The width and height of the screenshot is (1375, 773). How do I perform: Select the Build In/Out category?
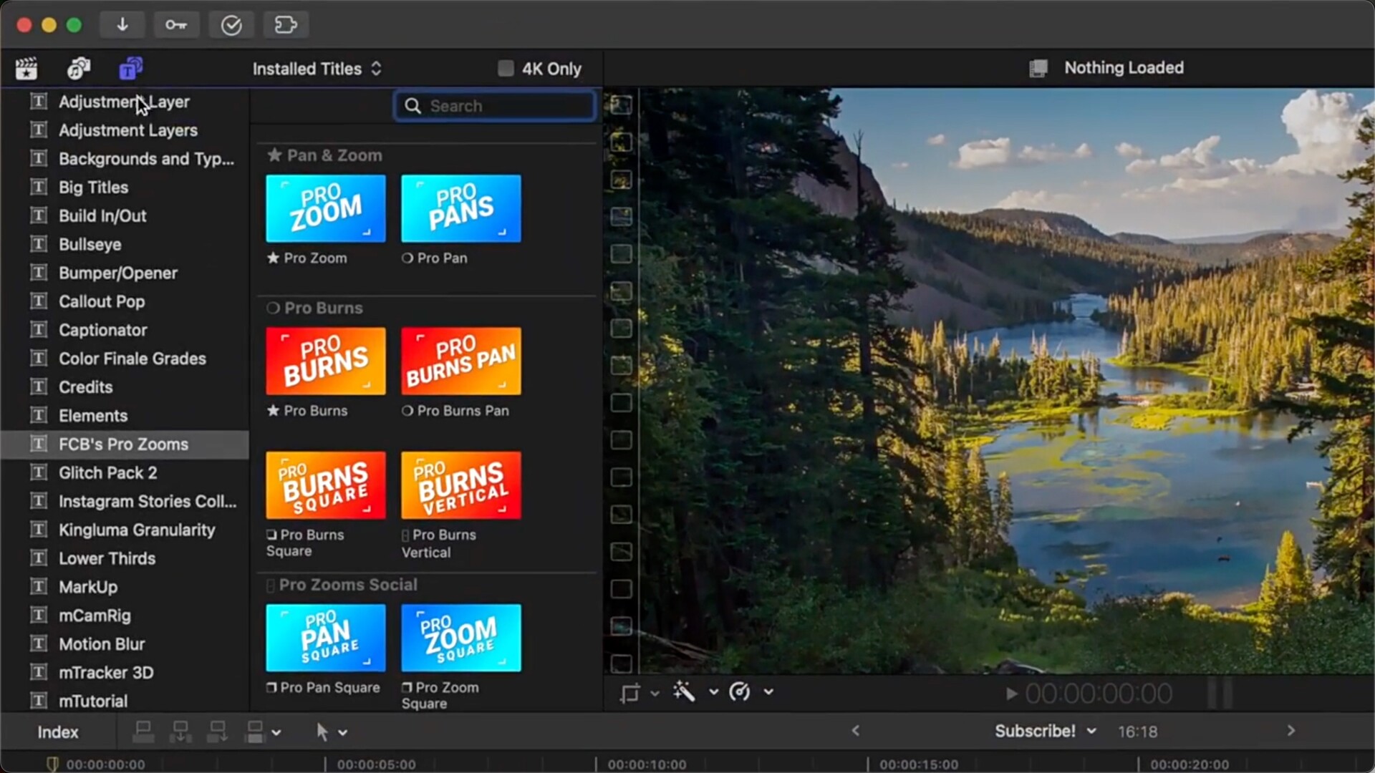pyautogui.click(x=125, y=216)
